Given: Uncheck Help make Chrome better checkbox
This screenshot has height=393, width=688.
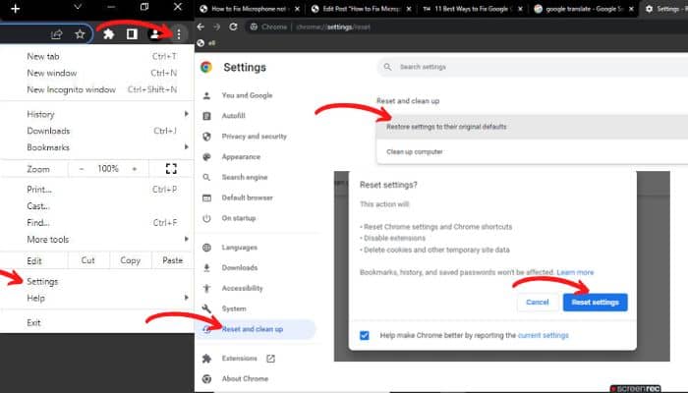Looking at the screenshot, I should pos(365,336).
